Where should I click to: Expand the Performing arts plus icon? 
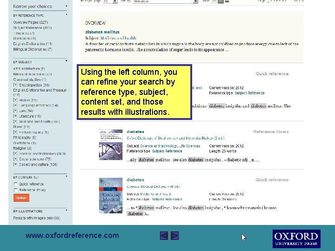pyautogui.click(x=15, y=132)
